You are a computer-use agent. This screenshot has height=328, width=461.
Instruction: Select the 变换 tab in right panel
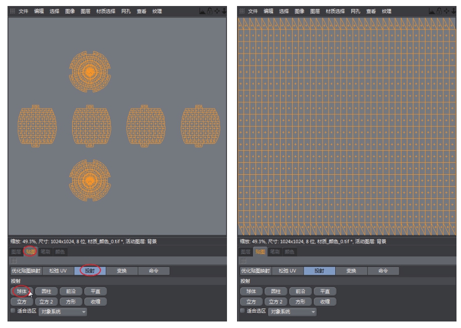click(351, 271)
